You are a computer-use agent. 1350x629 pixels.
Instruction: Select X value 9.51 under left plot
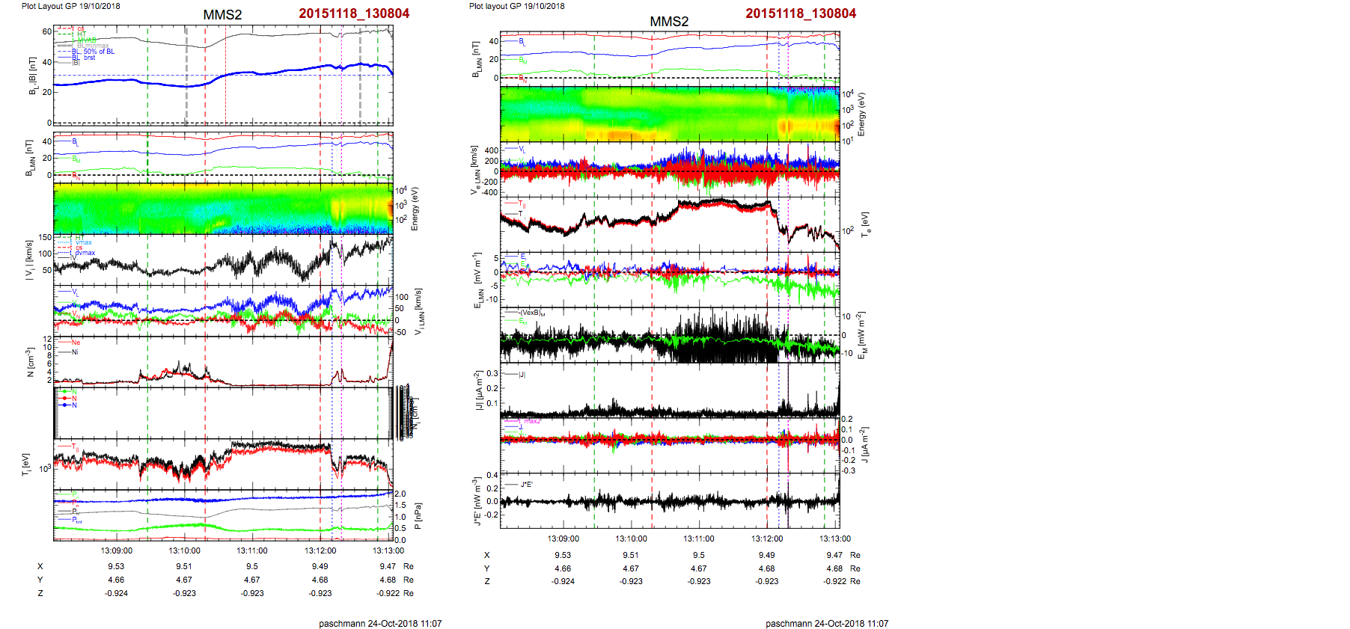[x=184, y=567]
